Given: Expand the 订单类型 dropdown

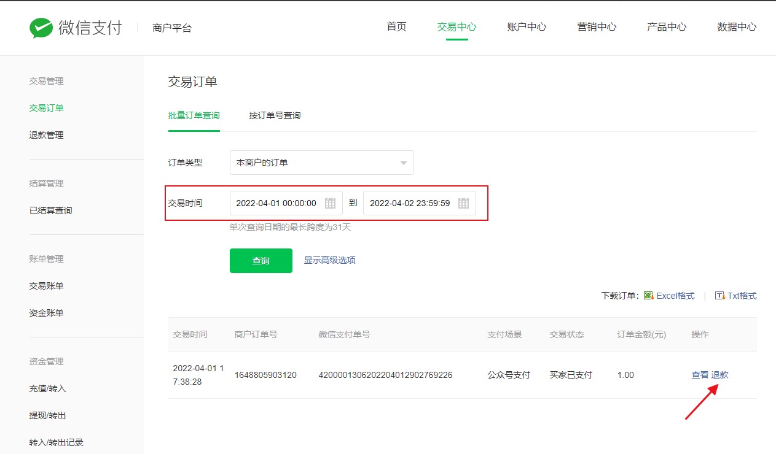Looking at the screenshot, I should pos(321,163).
